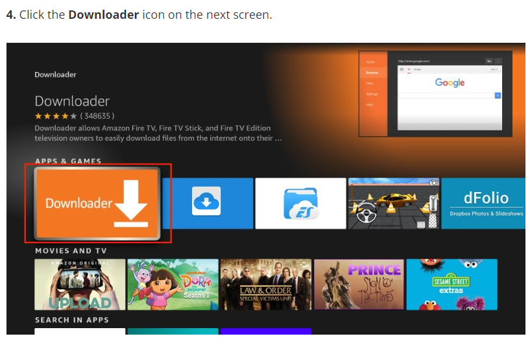Click Browser in the preview sidebar
The image size is (530, 345).
tap(372, 73)
